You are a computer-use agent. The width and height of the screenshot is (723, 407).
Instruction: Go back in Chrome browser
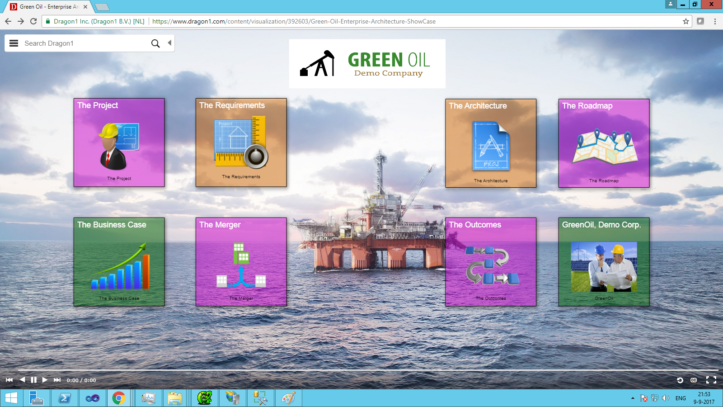click(8, 21)
